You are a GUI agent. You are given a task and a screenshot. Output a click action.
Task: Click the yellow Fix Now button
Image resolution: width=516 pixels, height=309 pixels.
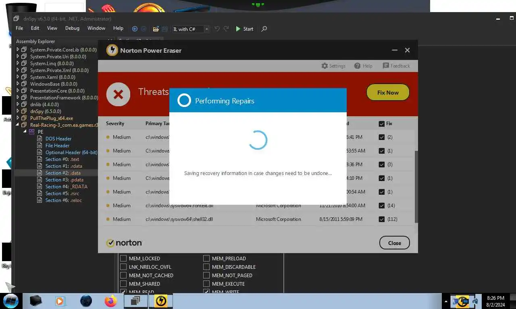pyautogui.click(x=388, y=93)
